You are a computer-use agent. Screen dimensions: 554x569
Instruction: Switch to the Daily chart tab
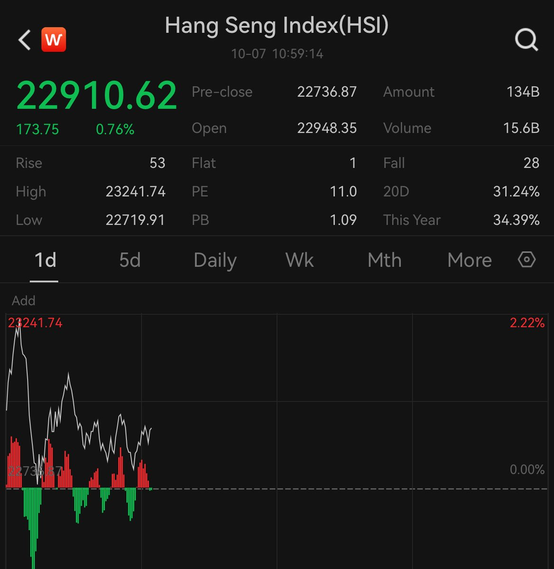point(215,261)
